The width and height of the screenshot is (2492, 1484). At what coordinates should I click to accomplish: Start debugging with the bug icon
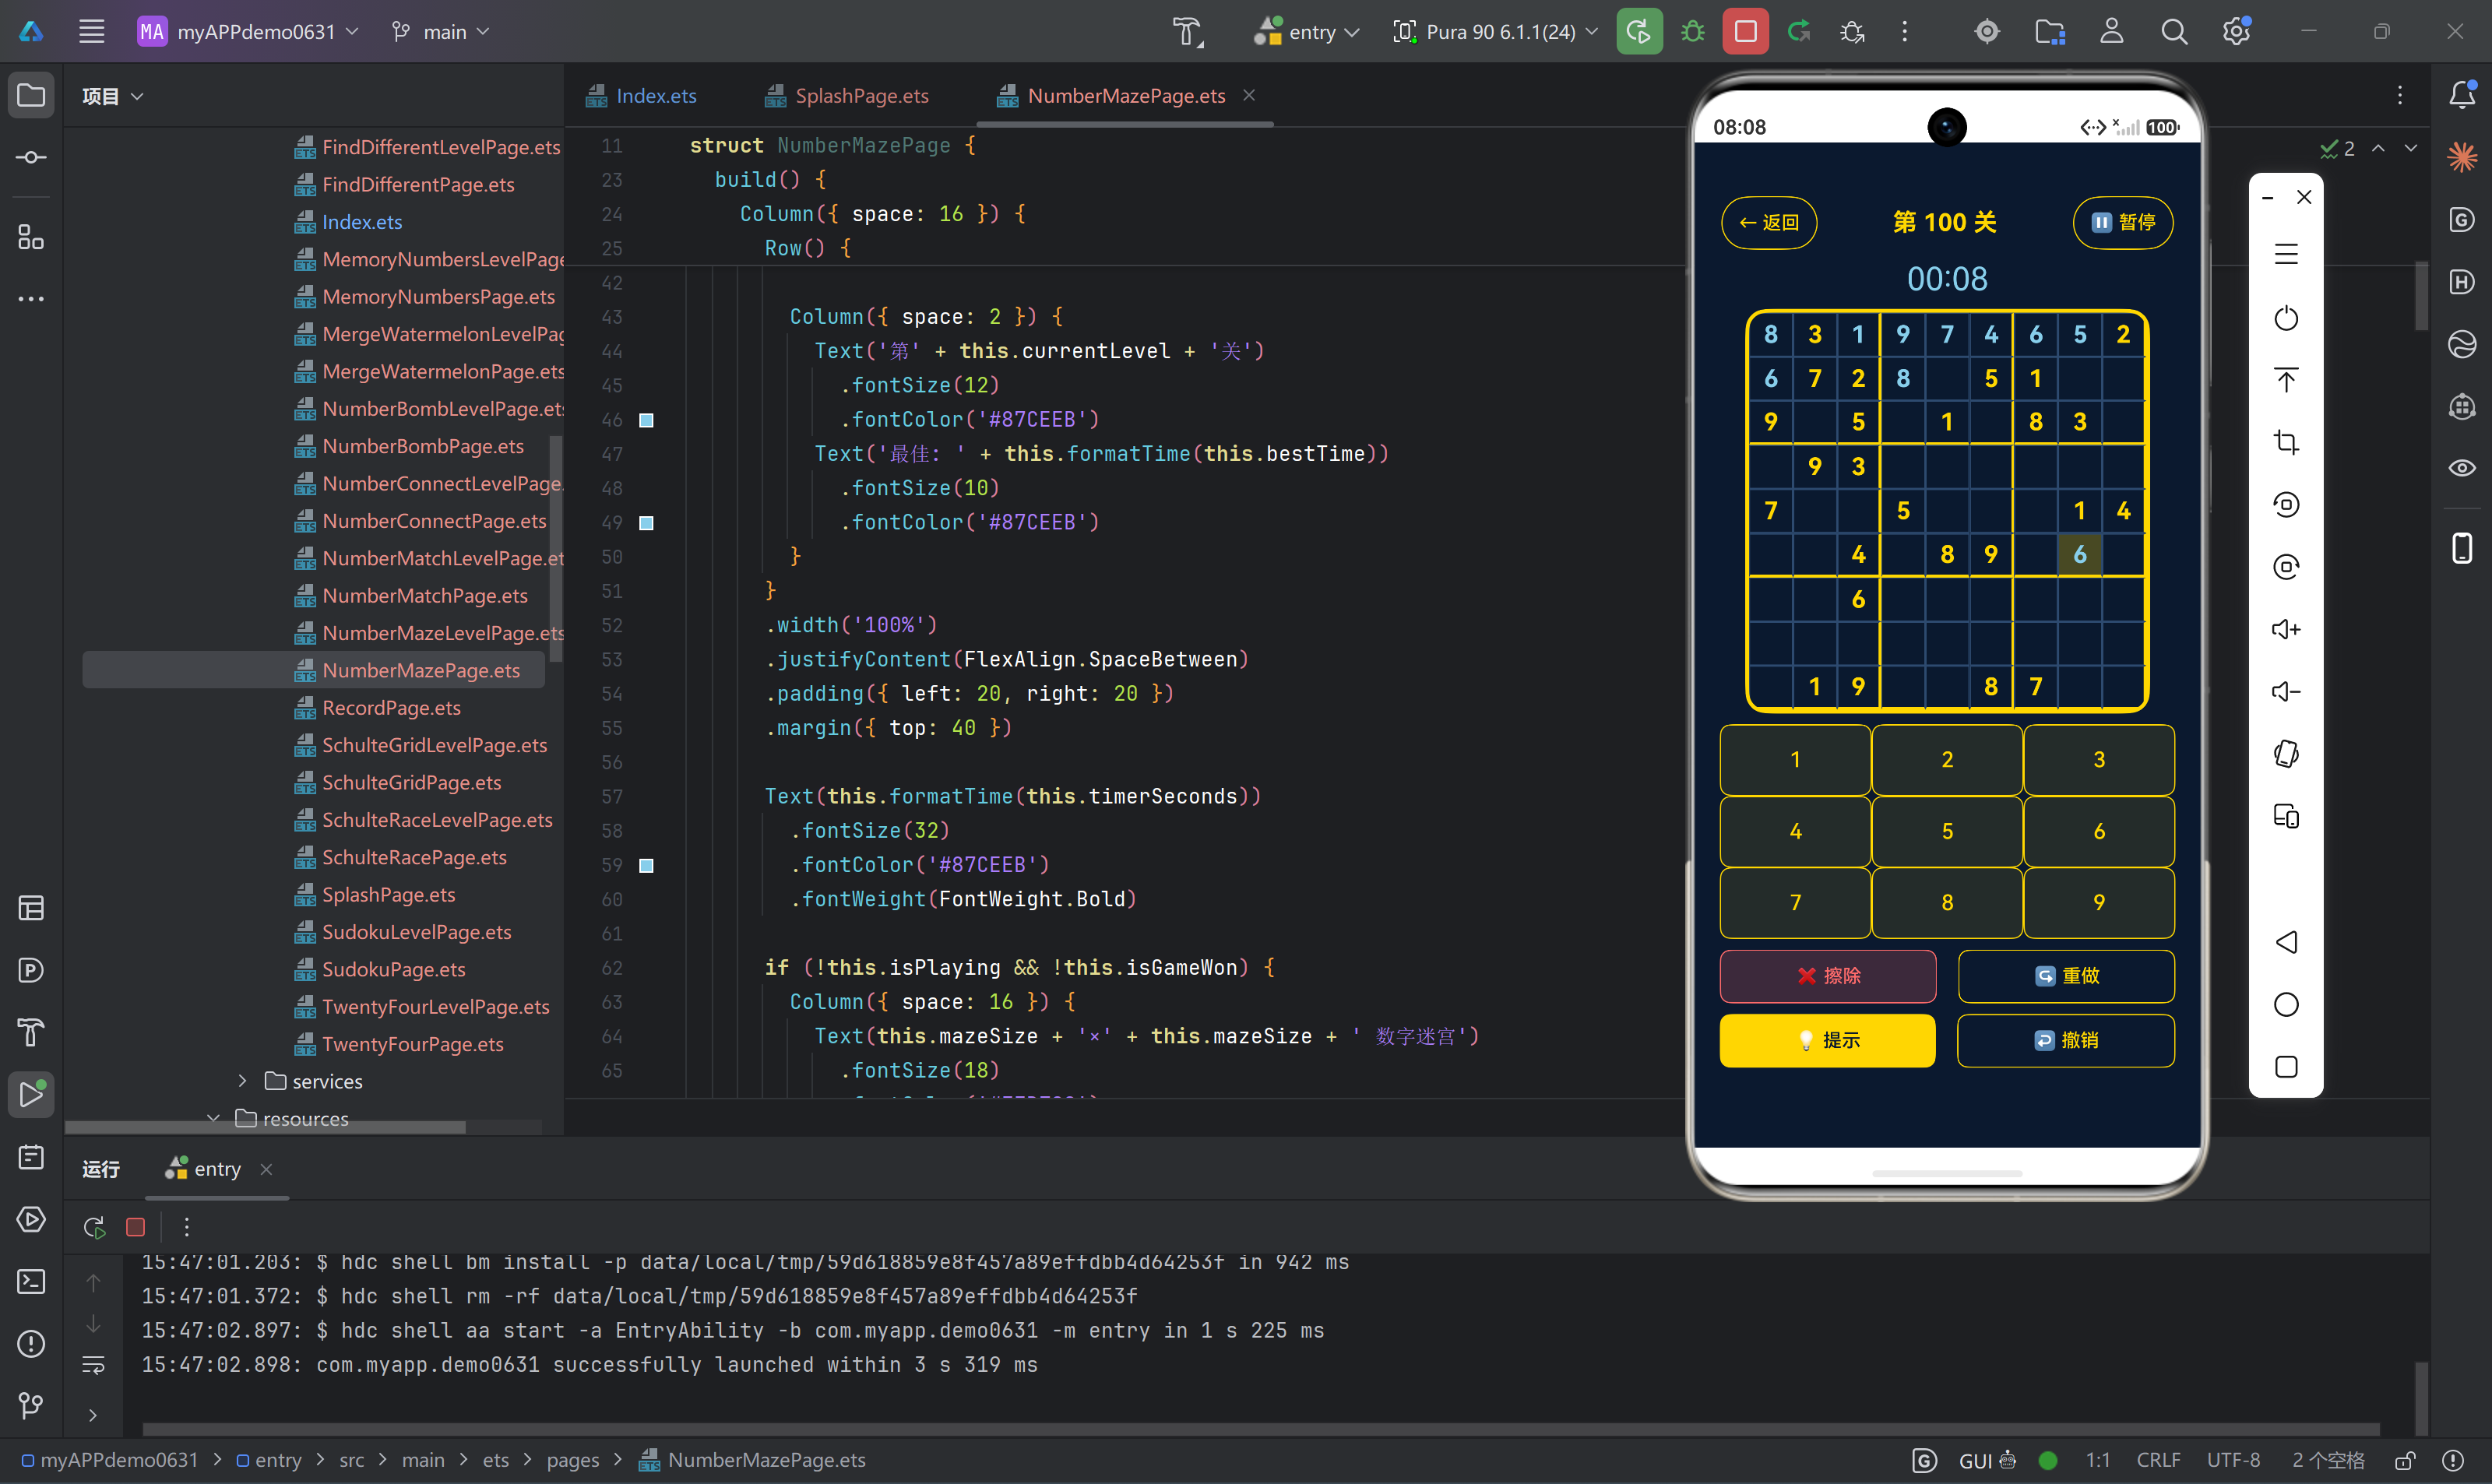point(1693,32)
